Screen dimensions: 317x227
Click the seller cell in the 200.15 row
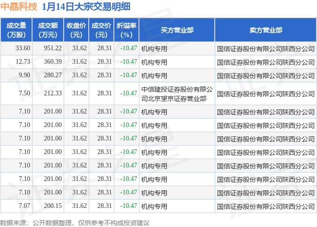click(266, 207)
